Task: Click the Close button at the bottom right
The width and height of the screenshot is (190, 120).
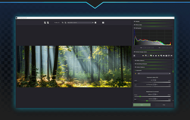Action: (x=164, y=105)
